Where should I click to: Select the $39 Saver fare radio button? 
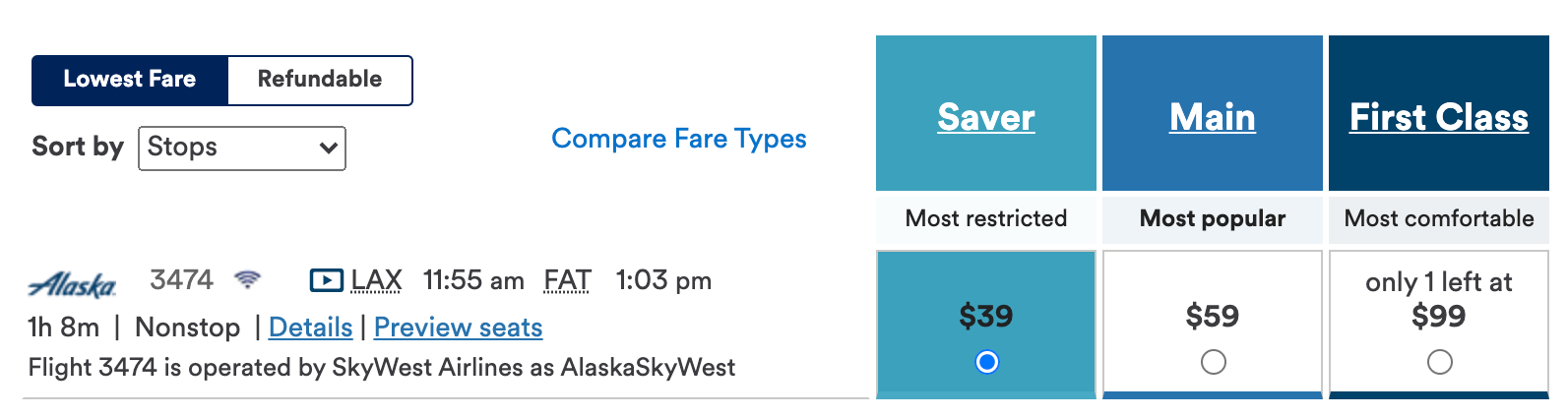(986, 363)
